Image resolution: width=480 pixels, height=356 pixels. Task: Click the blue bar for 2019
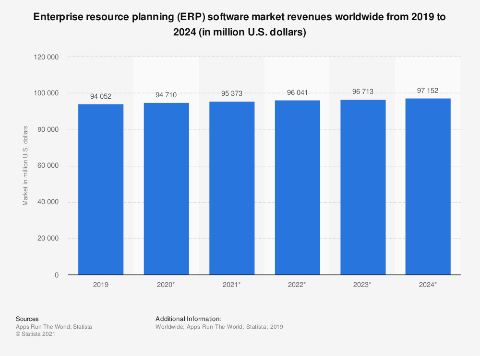(101, 189)
